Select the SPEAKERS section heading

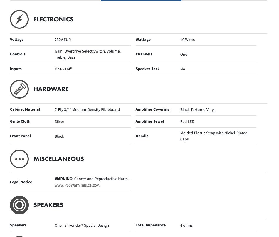[x=48, y=205]
